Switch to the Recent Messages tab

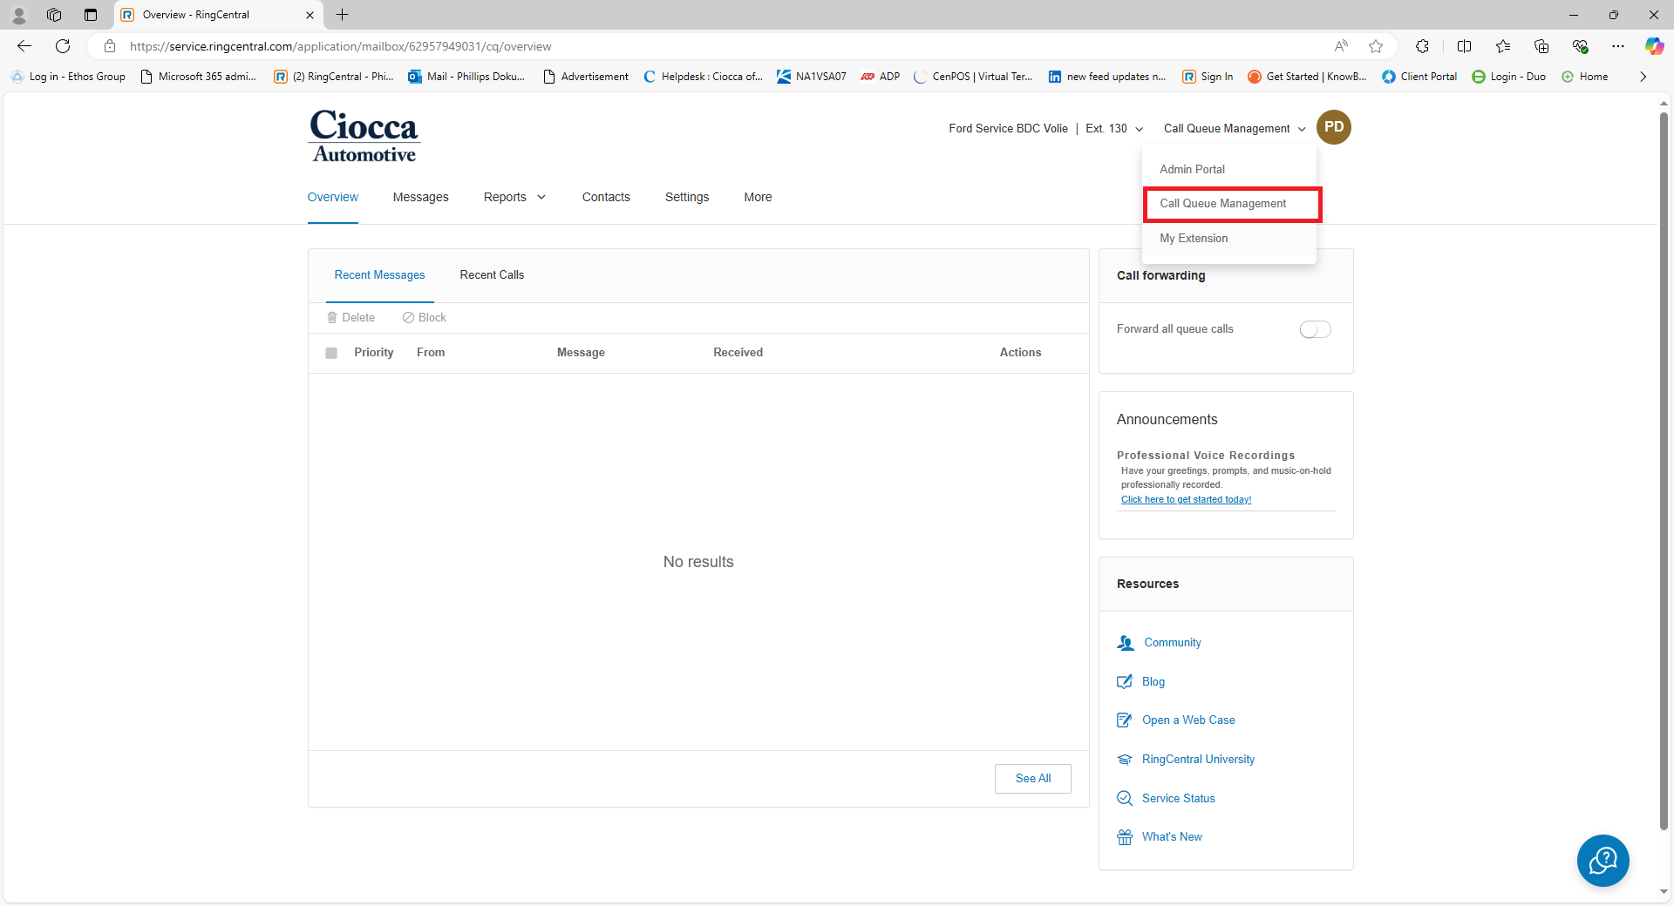tap(379, 275)
